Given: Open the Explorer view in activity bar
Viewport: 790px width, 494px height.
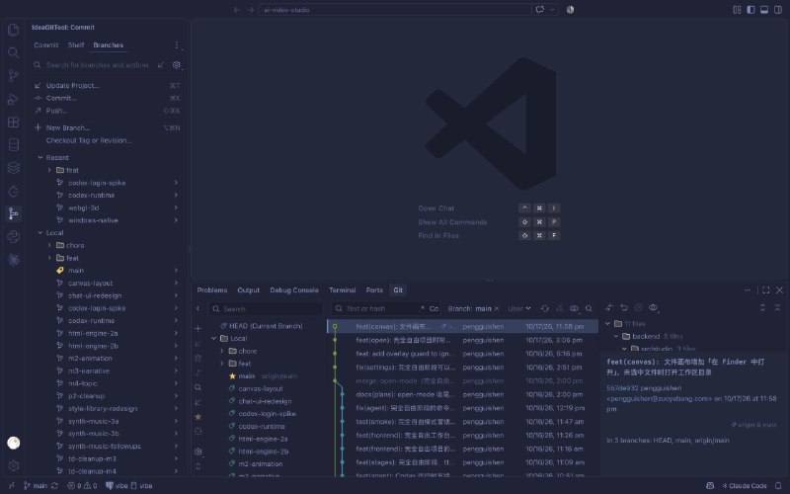Looking at the screenshot, I should tap(14, 30).
